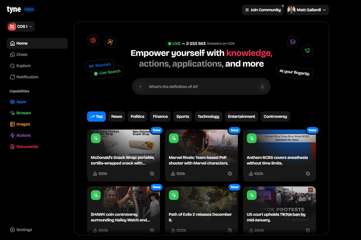Click Matt Gallardi's profile avatar
361x240 pixels.
[x=291, y=10]
